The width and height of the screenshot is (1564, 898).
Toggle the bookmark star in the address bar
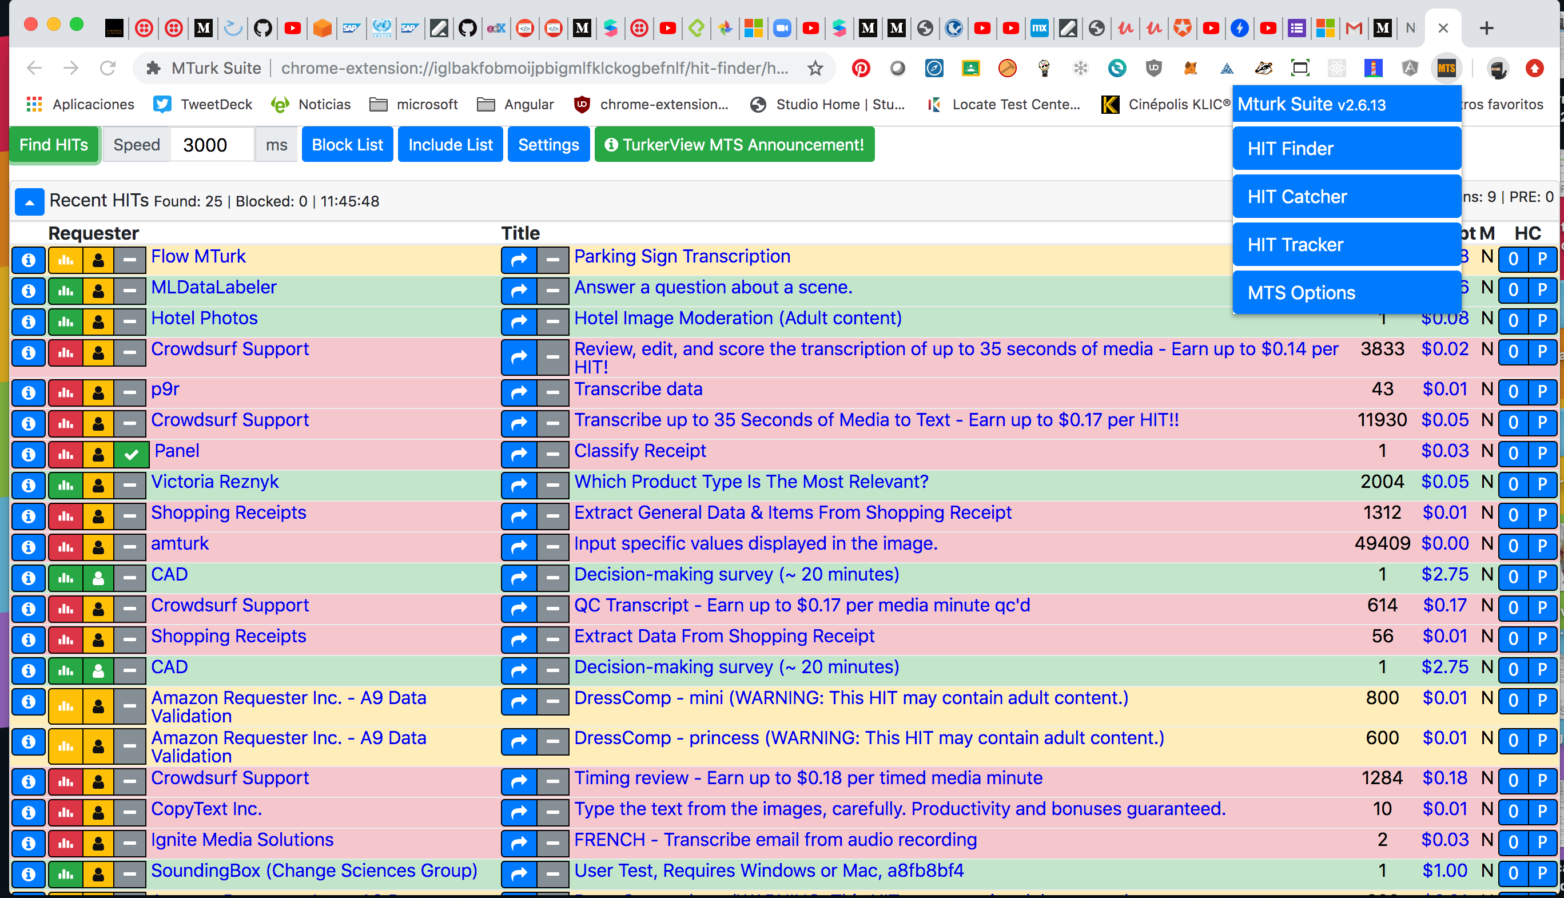click(x=815, y=69)
